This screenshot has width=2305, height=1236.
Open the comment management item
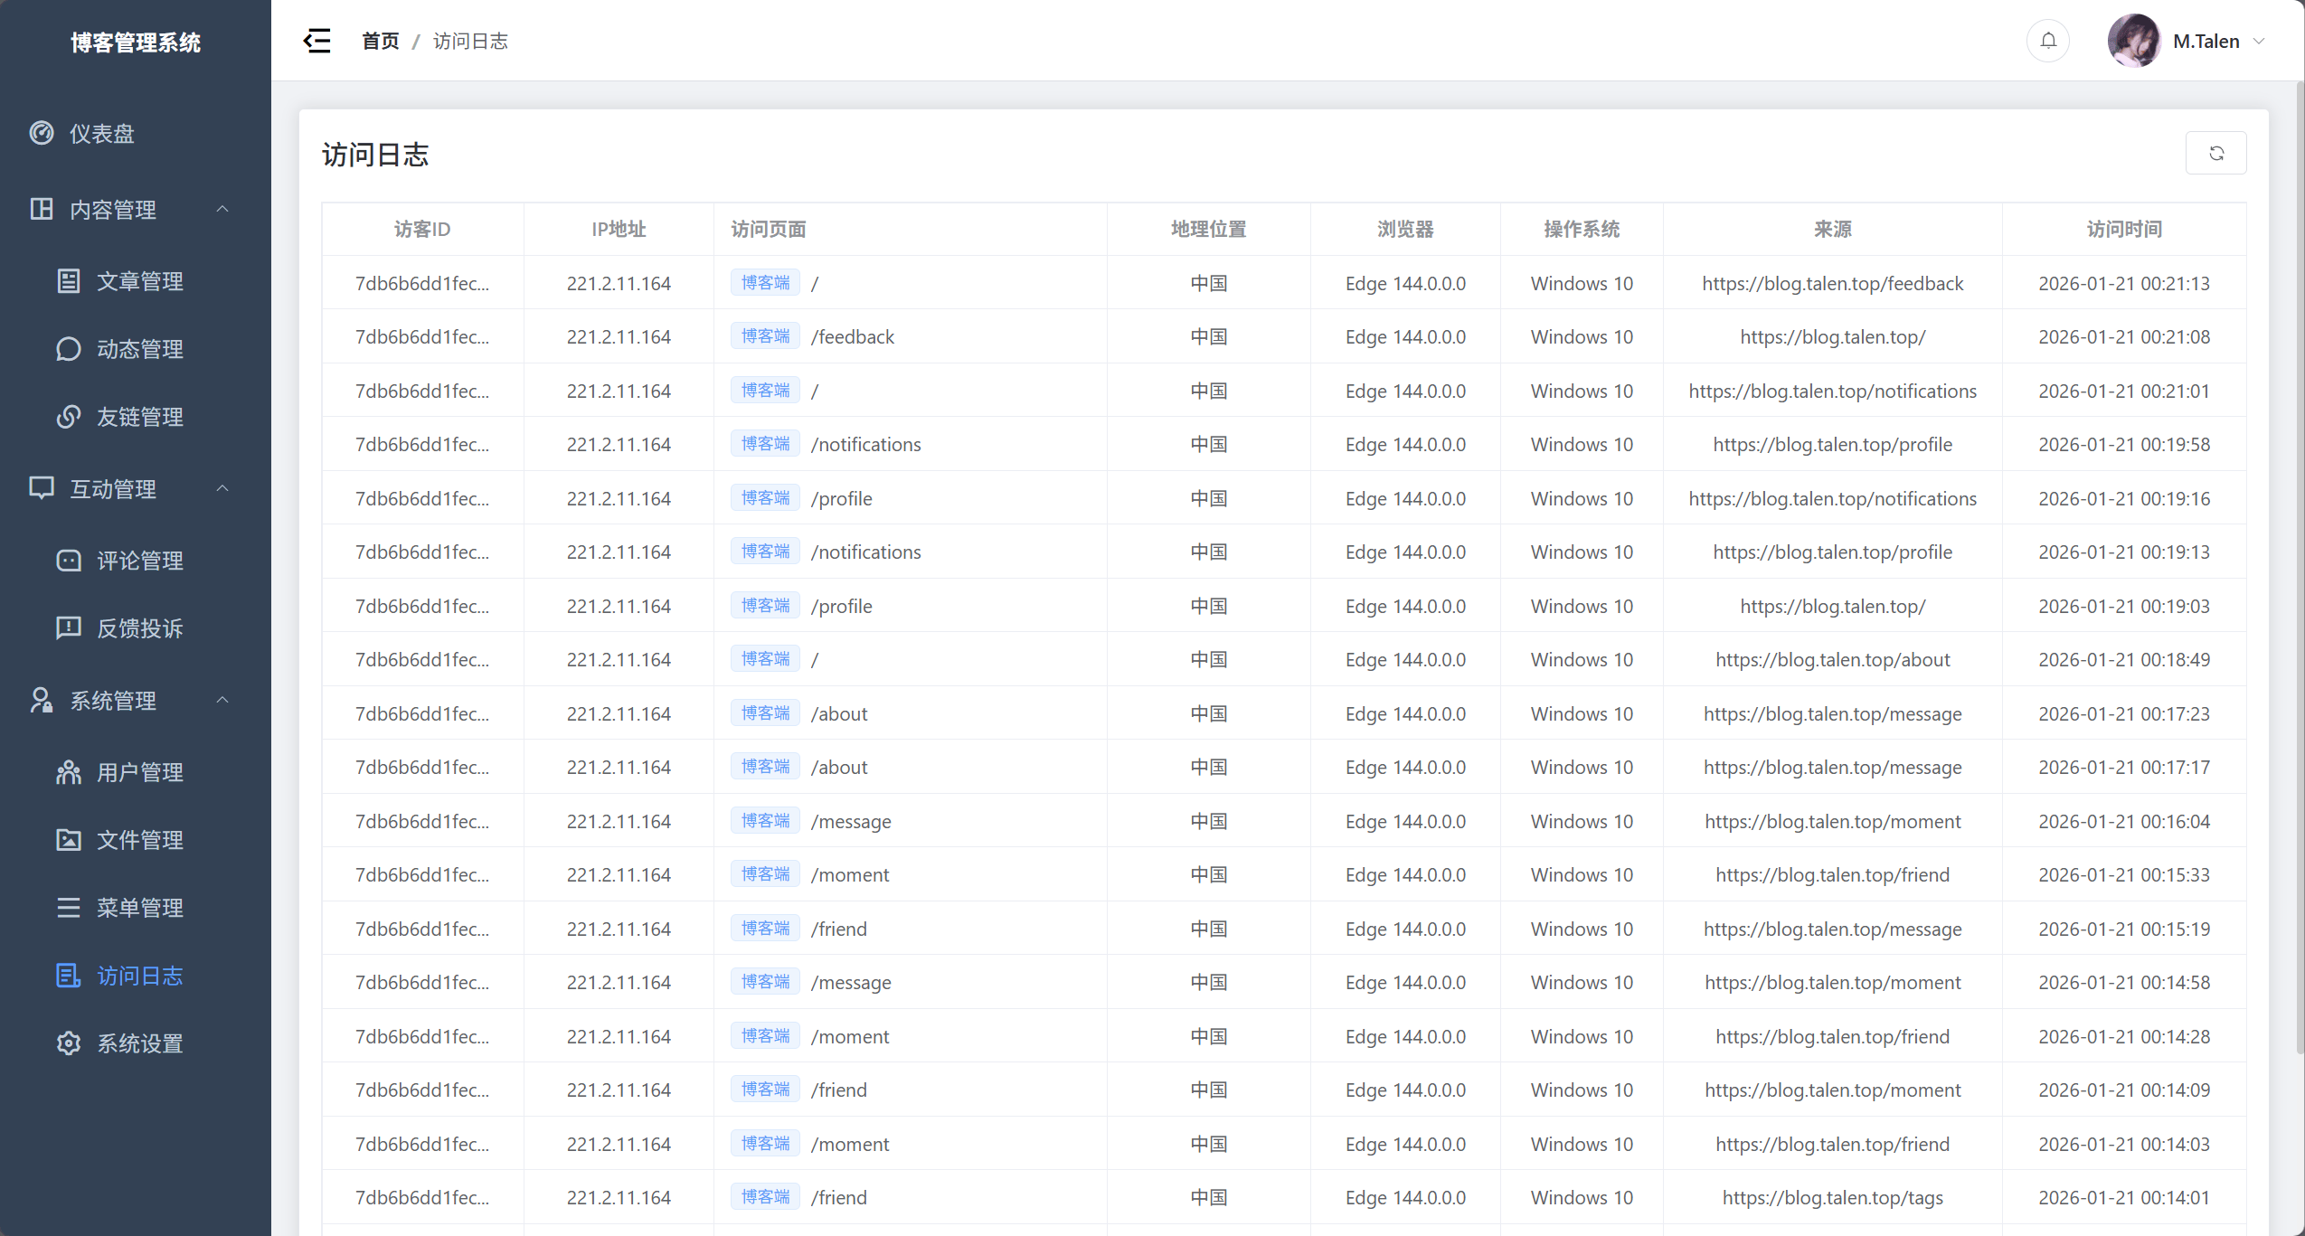[x=138, y=561]
